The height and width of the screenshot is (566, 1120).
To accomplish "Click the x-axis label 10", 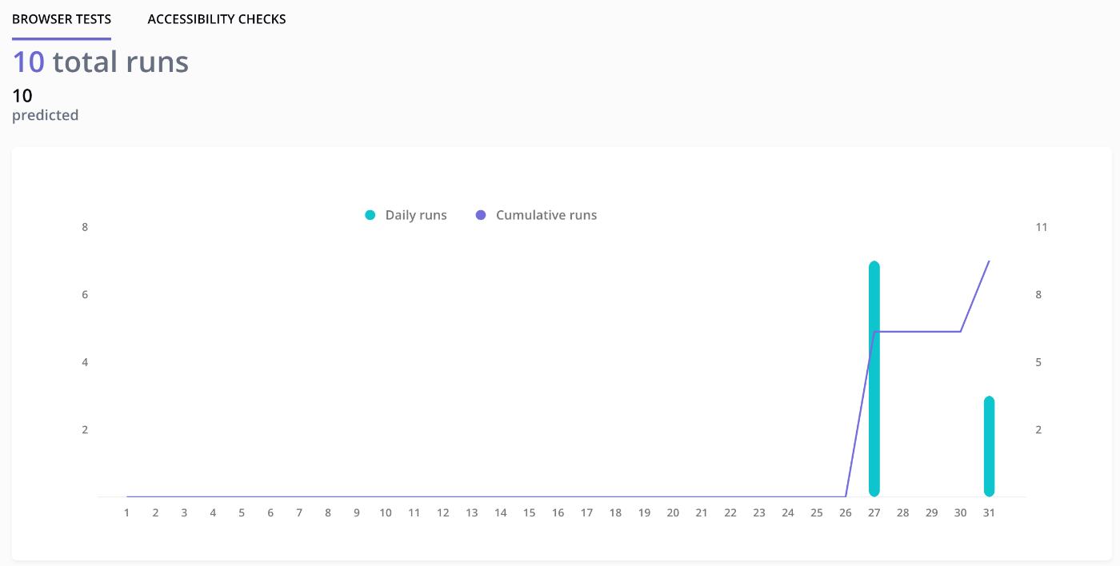I will coord(386,512).
